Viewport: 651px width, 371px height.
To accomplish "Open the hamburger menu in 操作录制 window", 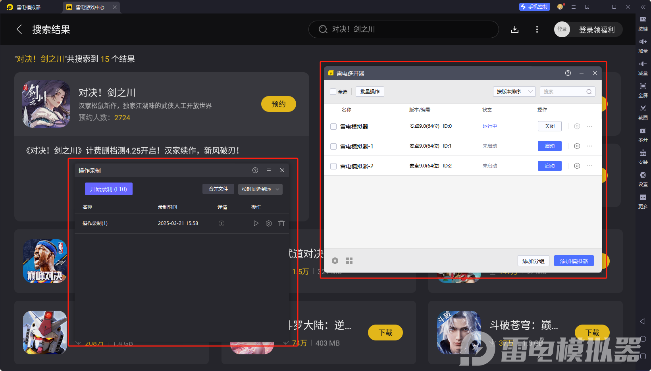I will point(269,170).
